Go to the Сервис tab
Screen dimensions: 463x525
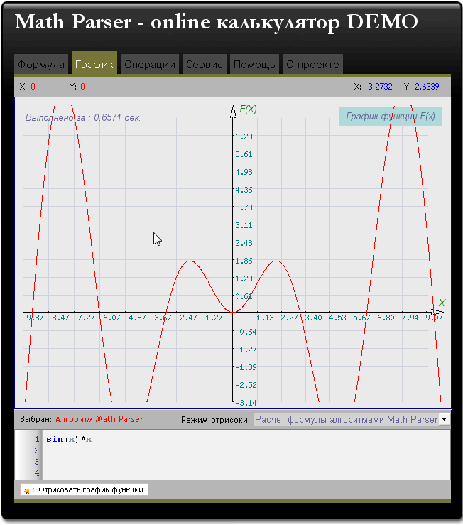pyautogui.click(x=205, y=64)
